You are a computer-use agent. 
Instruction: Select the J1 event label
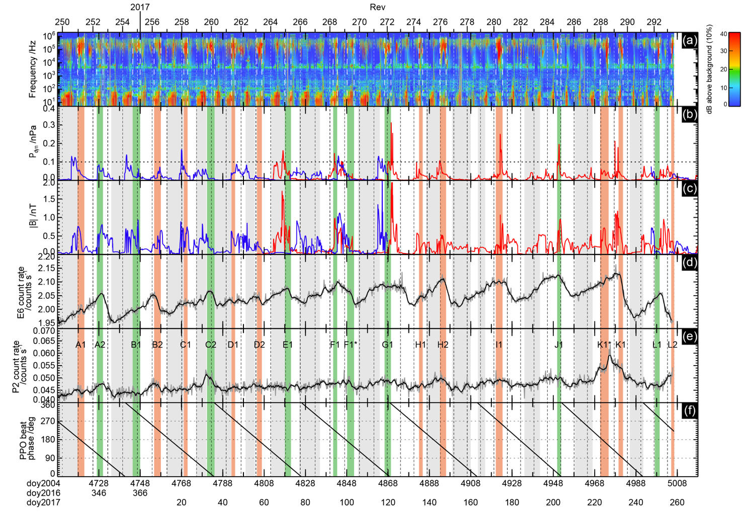(x=559, y=345)
